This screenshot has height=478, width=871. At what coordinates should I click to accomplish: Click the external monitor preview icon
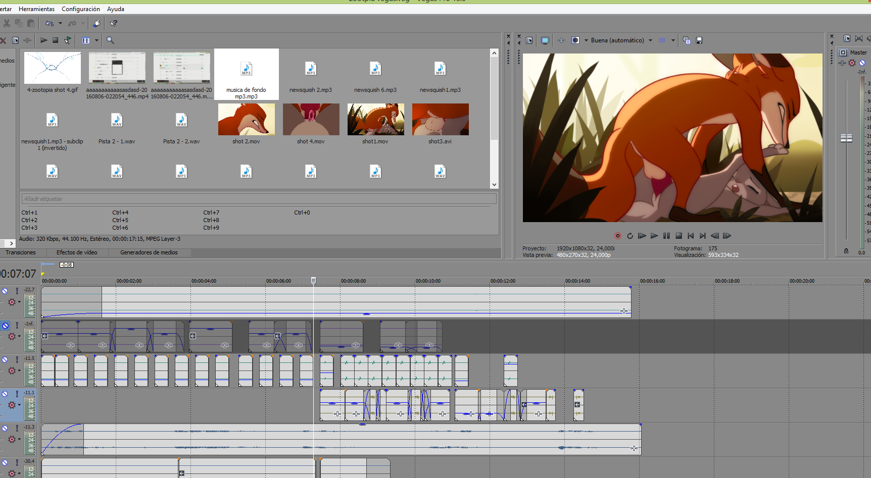[x=545, y=40]
